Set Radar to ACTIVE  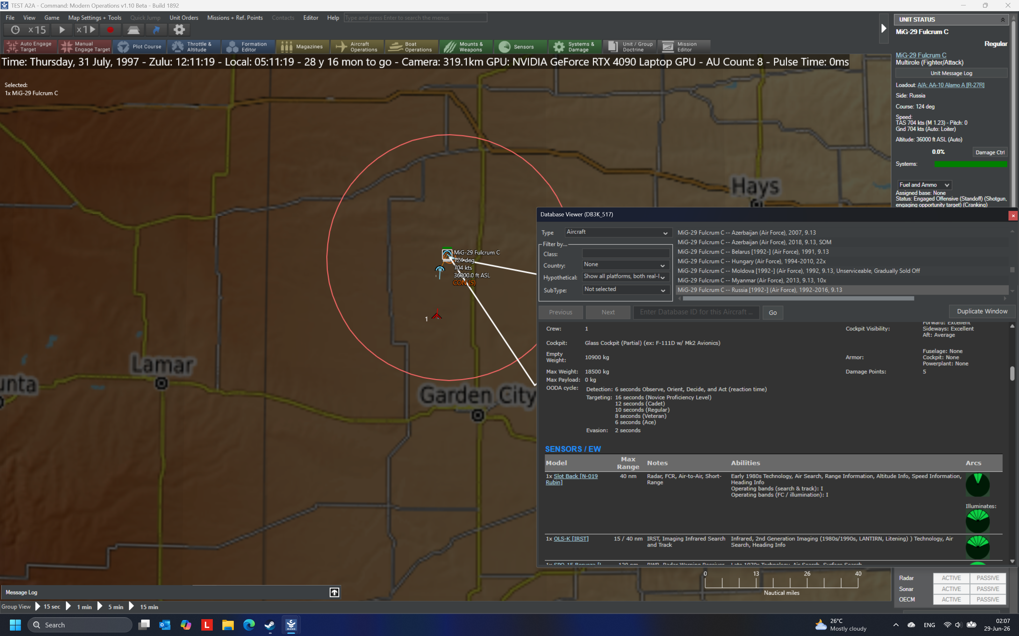click(x=951, y=578)
